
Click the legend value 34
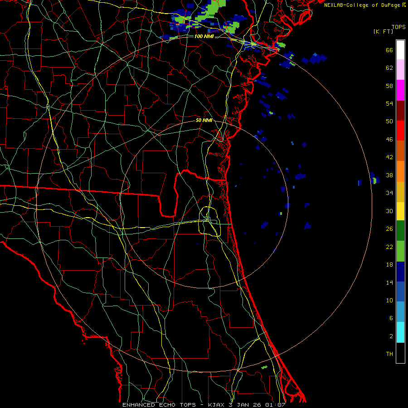click(x=389, y=193)
